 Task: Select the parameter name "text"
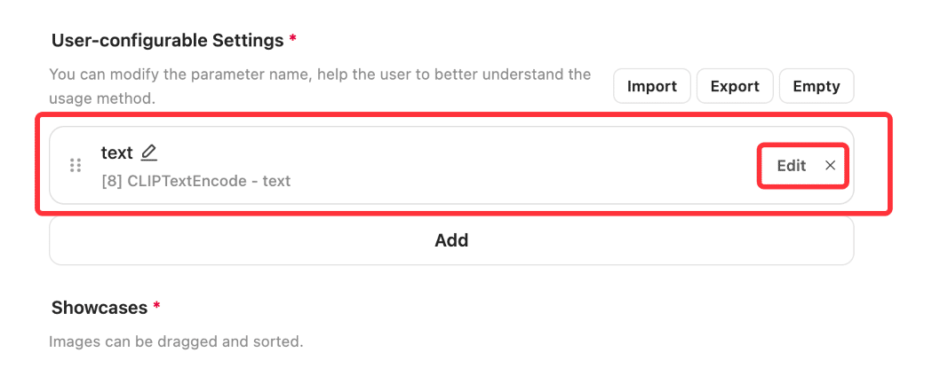tap(117, 153)
